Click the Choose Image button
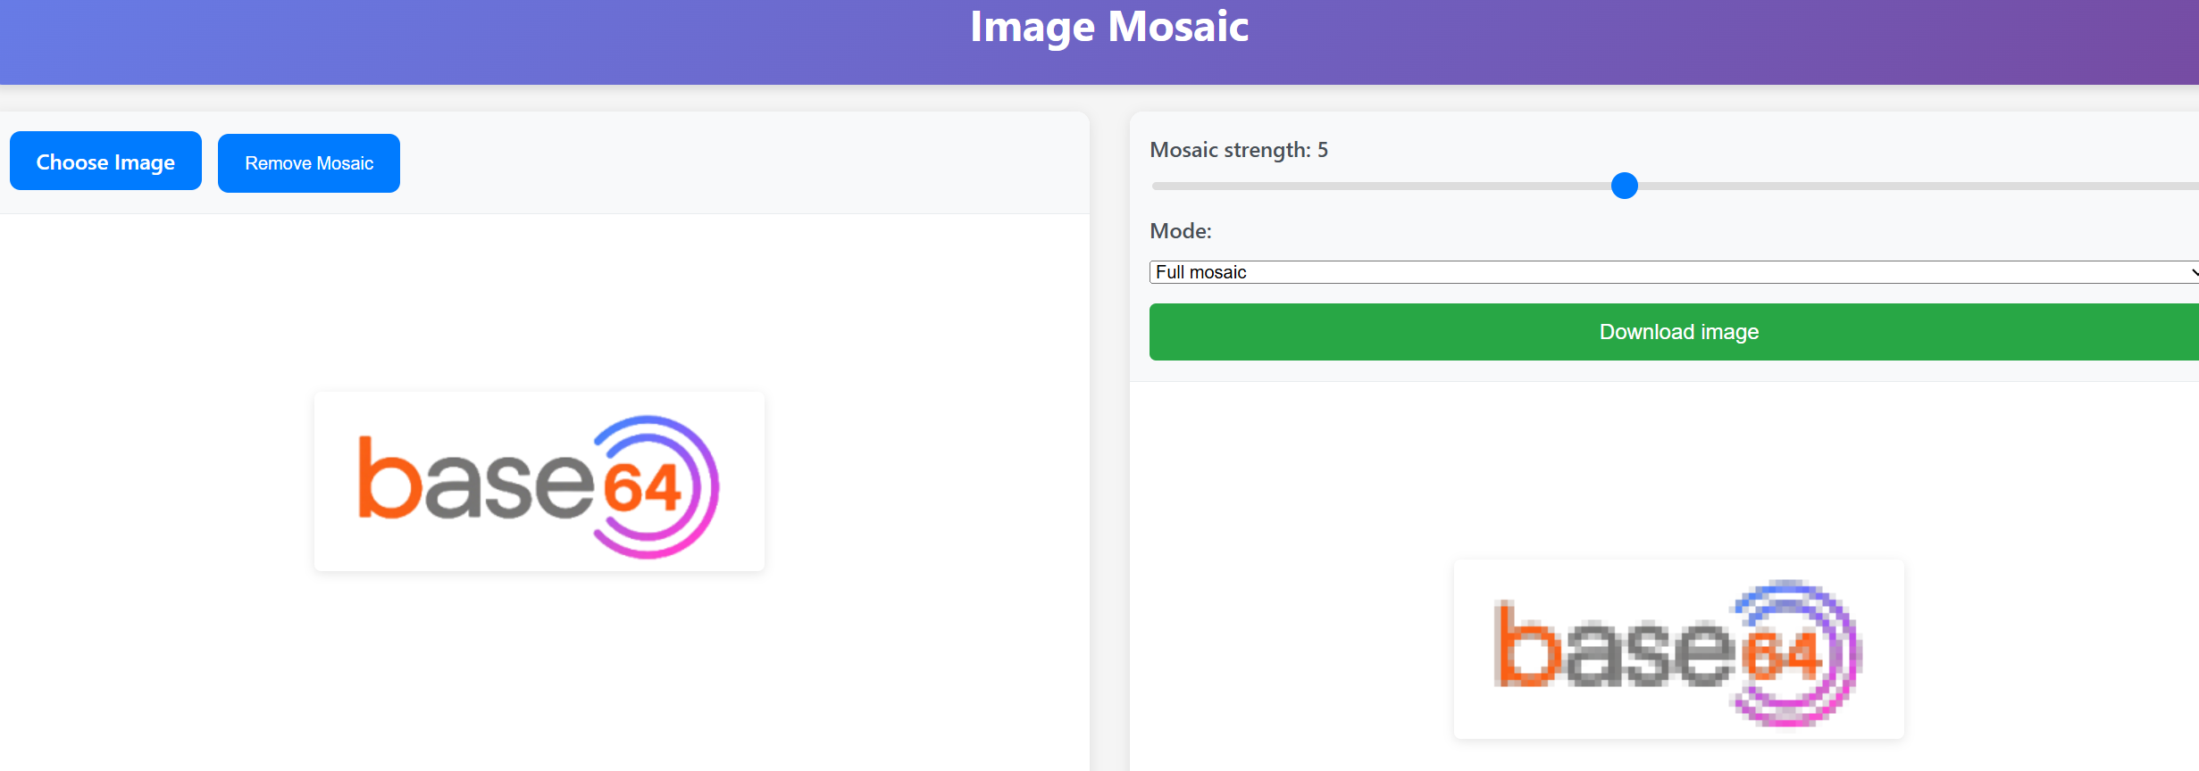This screenshot has width=2199, height=771. (x=105, y=162)
